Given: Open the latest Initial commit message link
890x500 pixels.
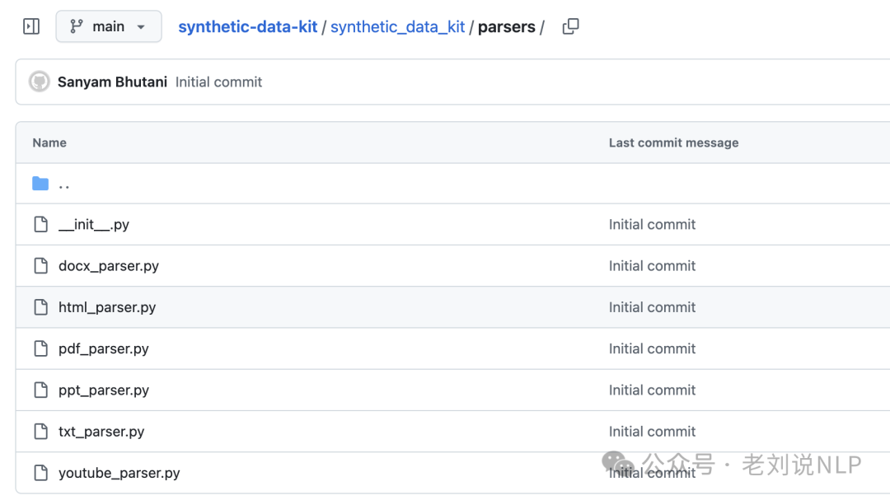Looking at the screenshot, I should [218, 82].
